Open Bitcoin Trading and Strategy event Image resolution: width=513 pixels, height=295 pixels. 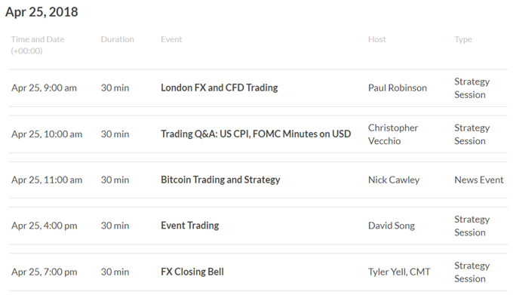(220, 180)
